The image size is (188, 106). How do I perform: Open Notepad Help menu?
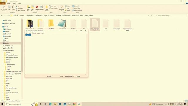[42, 33]
